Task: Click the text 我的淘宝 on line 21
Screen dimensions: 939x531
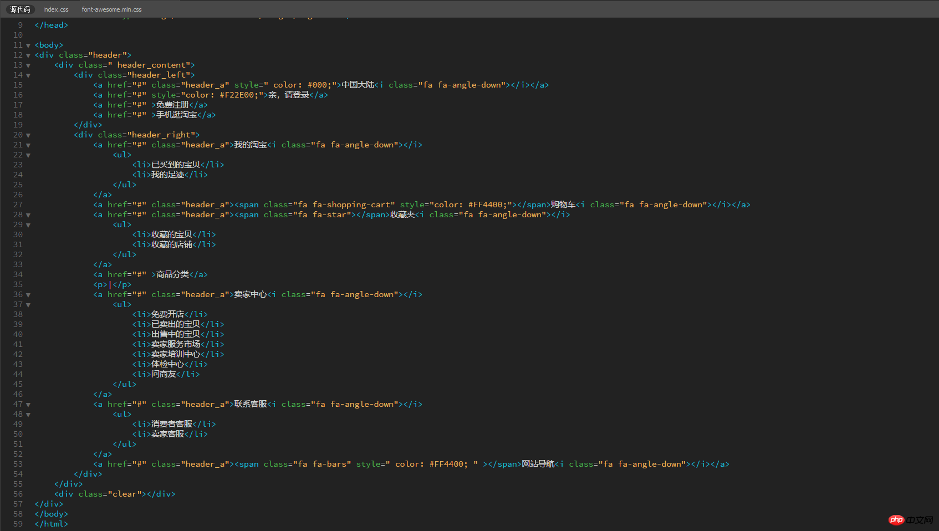Action: pos(251,145)
